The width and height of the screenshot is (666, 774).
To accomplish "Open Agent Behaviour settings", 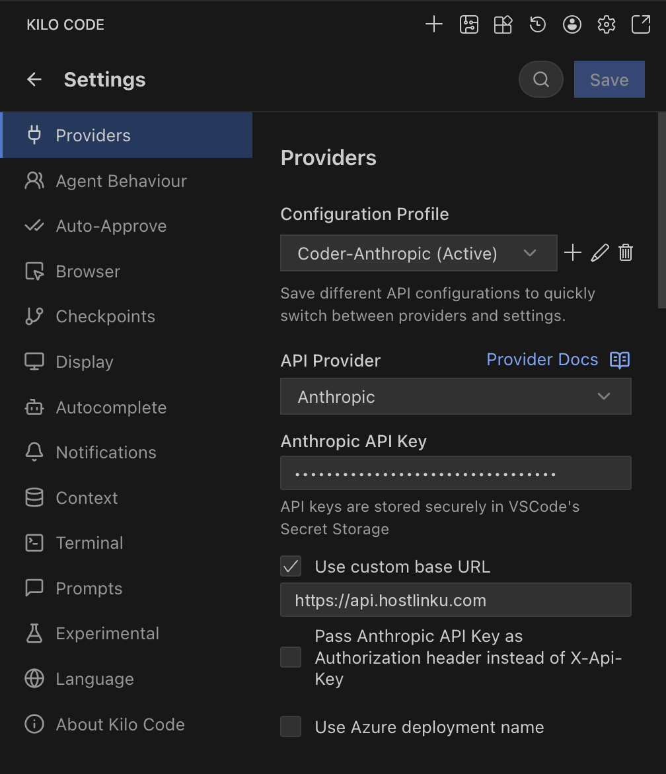I will tap(128, 181).
